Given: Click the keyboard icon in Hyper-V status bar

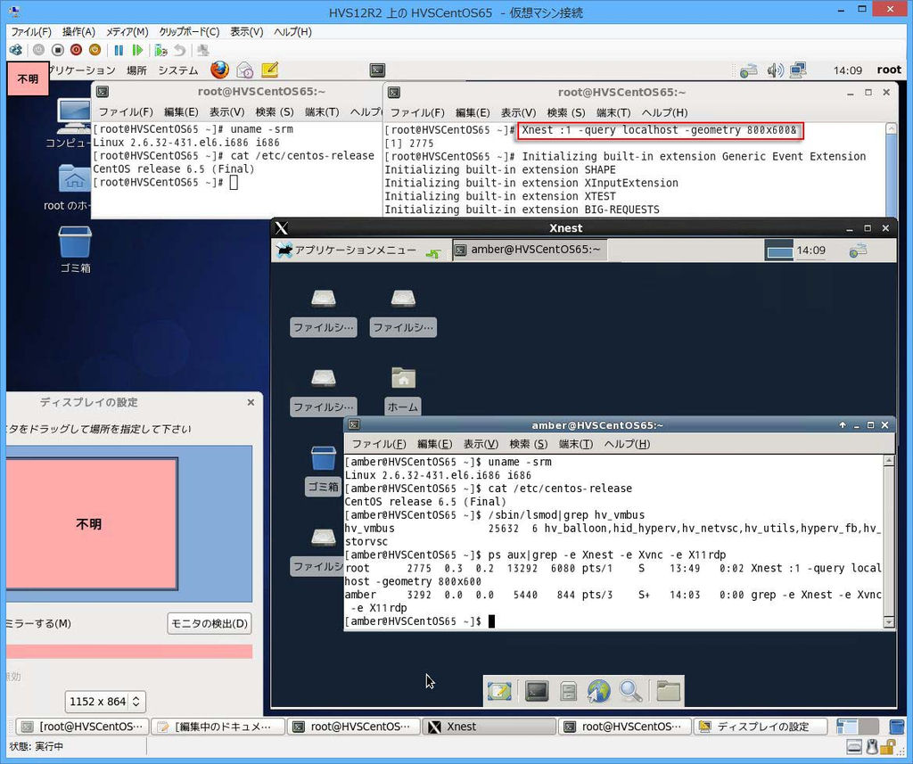Looking at the screenshot, I should (x=854, y=746).
